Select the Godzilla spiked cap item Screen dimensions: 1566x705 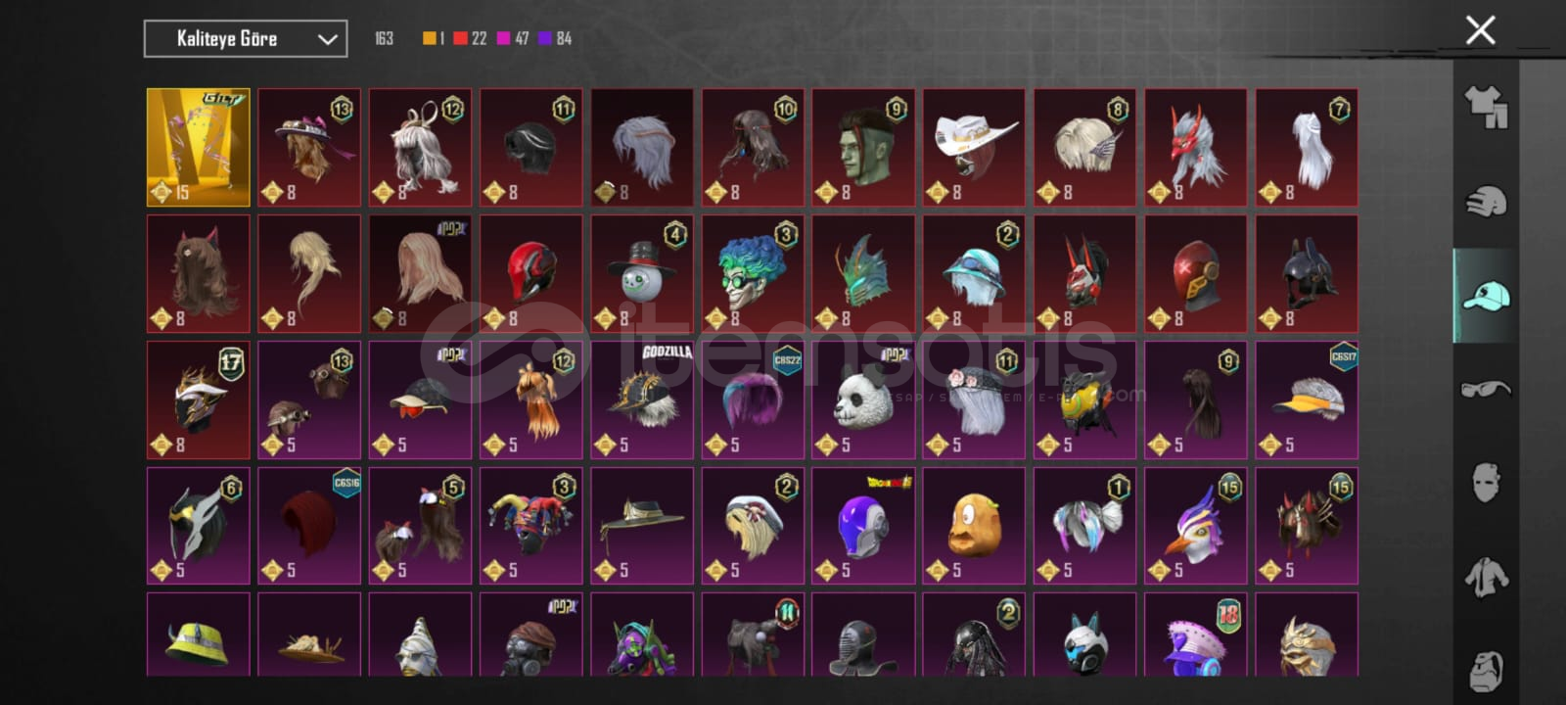(642, 399)
